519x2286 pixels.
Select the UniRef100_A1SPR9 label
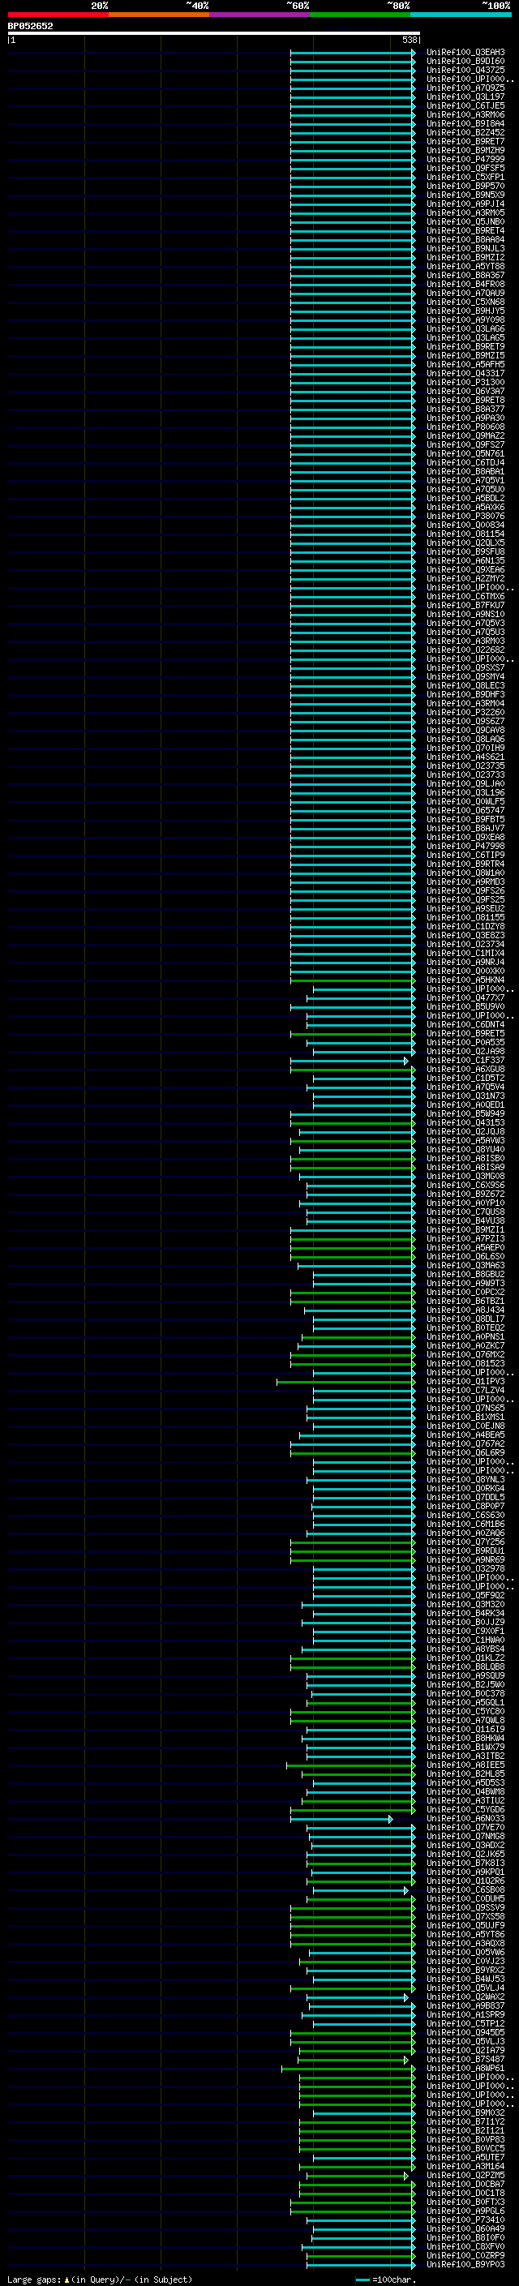click(465, 2014)
